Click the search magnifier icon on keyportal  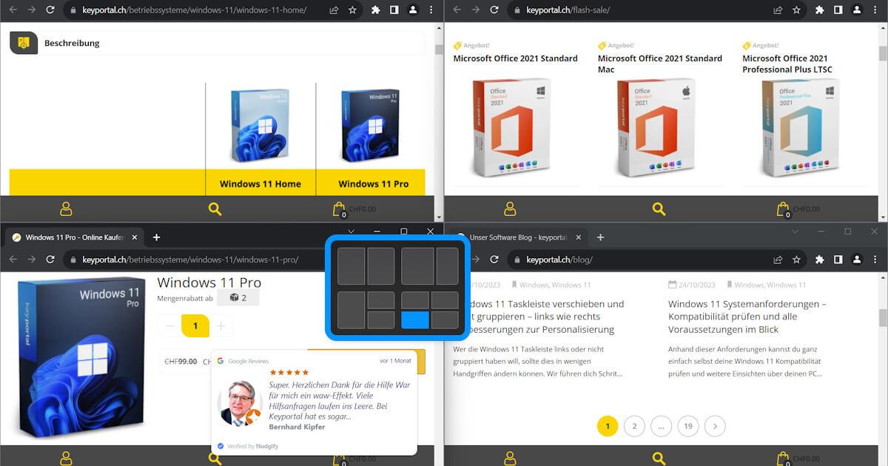(215, 209)
